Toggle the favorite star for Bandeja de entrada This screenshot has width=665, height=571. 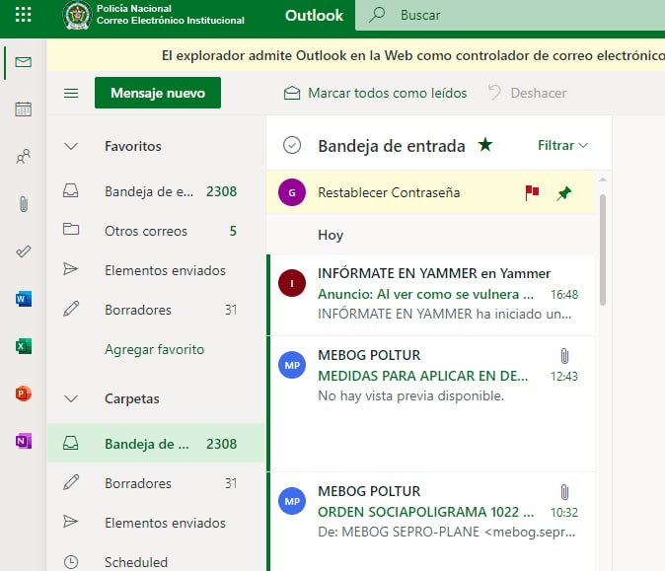point(485,145)
